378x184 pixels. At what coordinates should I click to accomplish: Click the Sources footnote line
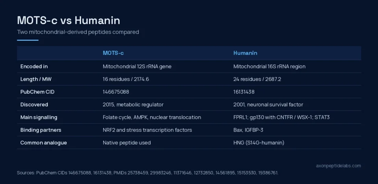tap(148, 173)
